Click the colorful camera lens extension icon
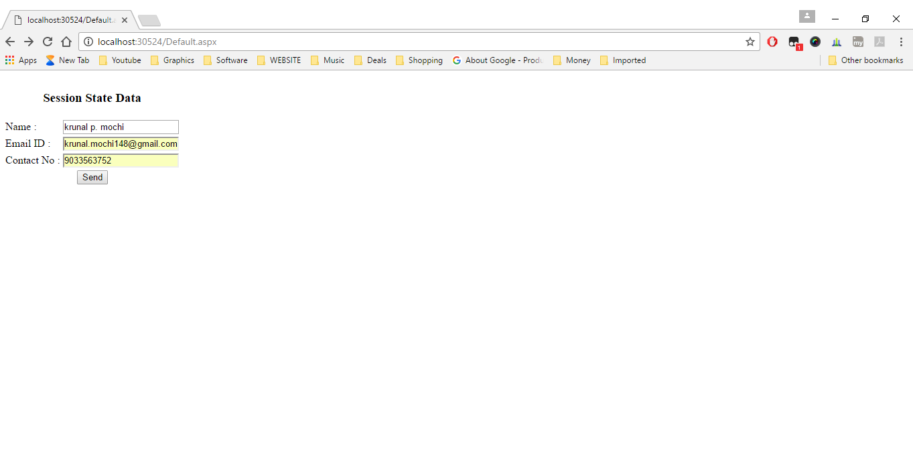 (x=815, y=42)
